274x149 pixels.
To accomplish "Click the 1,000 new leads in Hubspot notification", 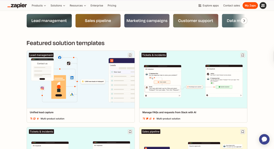I will point(93,81).
